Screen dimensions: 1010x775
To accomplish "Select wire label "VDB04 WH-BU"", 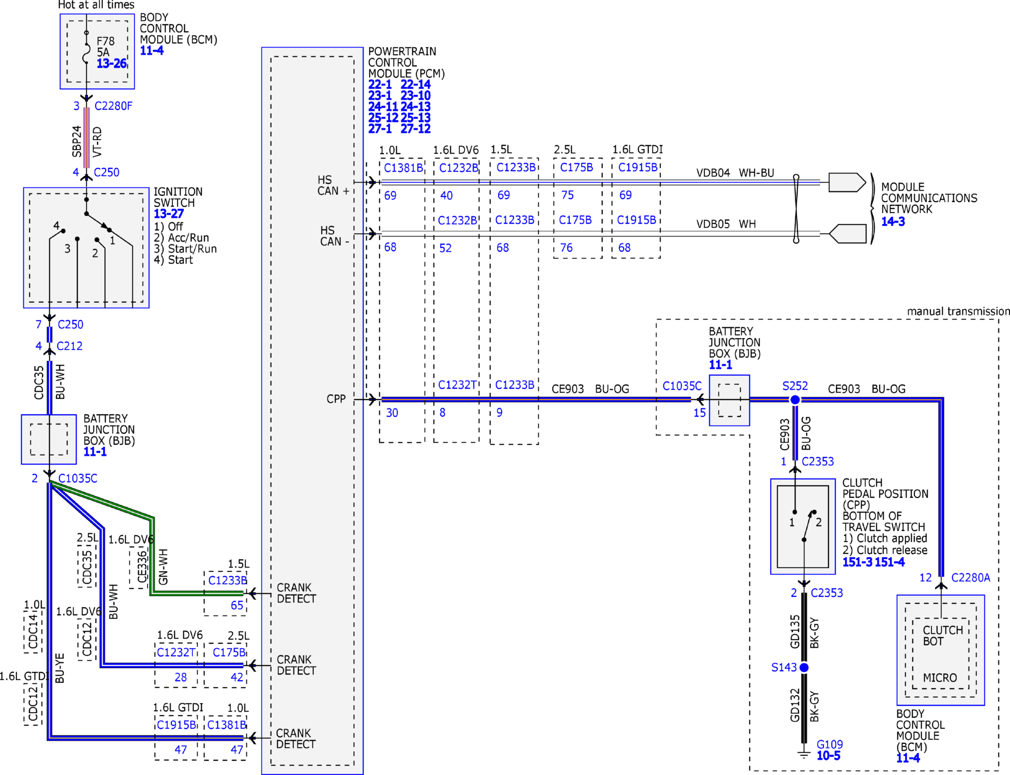I will coord(735,173).
